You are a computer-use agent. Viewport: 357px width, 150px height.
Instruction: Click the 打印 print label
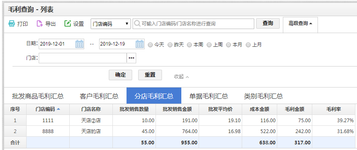23,24
